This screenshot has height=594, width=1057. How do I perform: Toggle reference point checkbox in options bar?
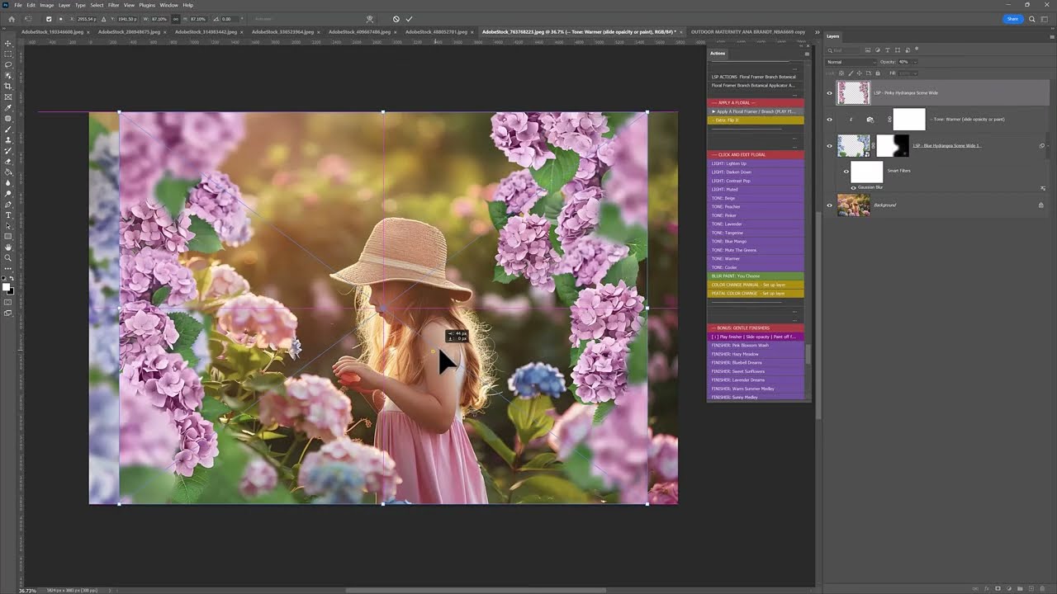tap(49, 19)
